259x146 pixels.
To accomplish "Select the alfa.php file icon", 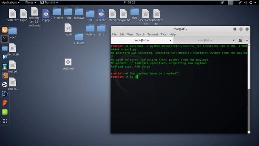I will 101,13.
